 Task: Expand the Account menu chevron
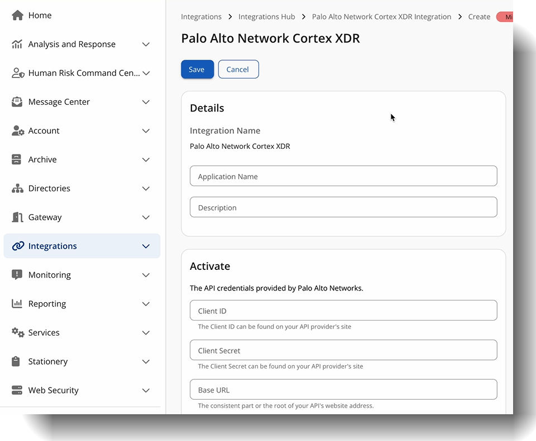click(146, 131)
